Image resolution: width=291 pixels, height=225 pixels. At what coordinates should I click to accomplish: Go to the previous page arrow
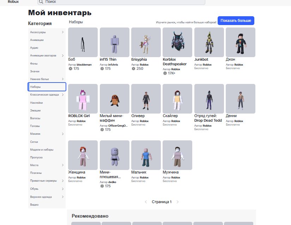(x=146, y=202)
